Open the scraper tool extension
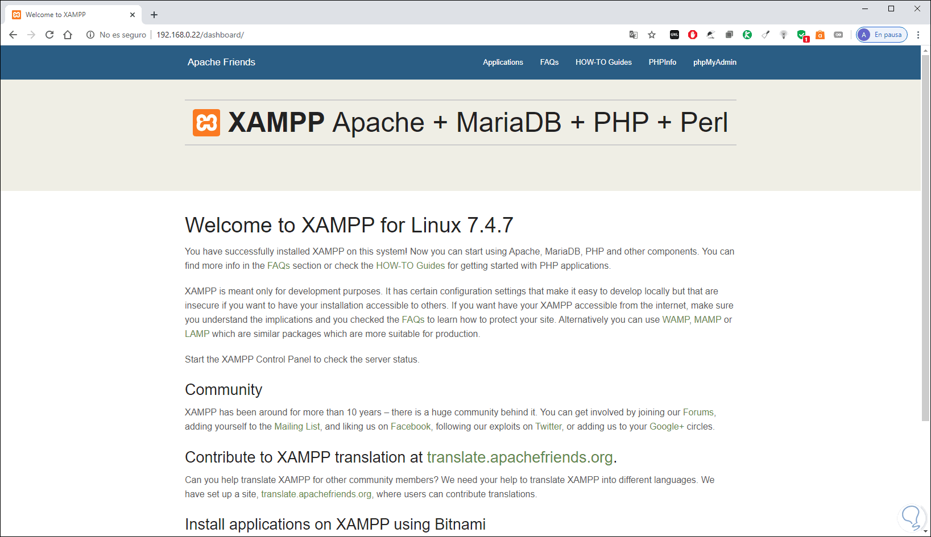The image size is (931, 537). pos(766,35)
